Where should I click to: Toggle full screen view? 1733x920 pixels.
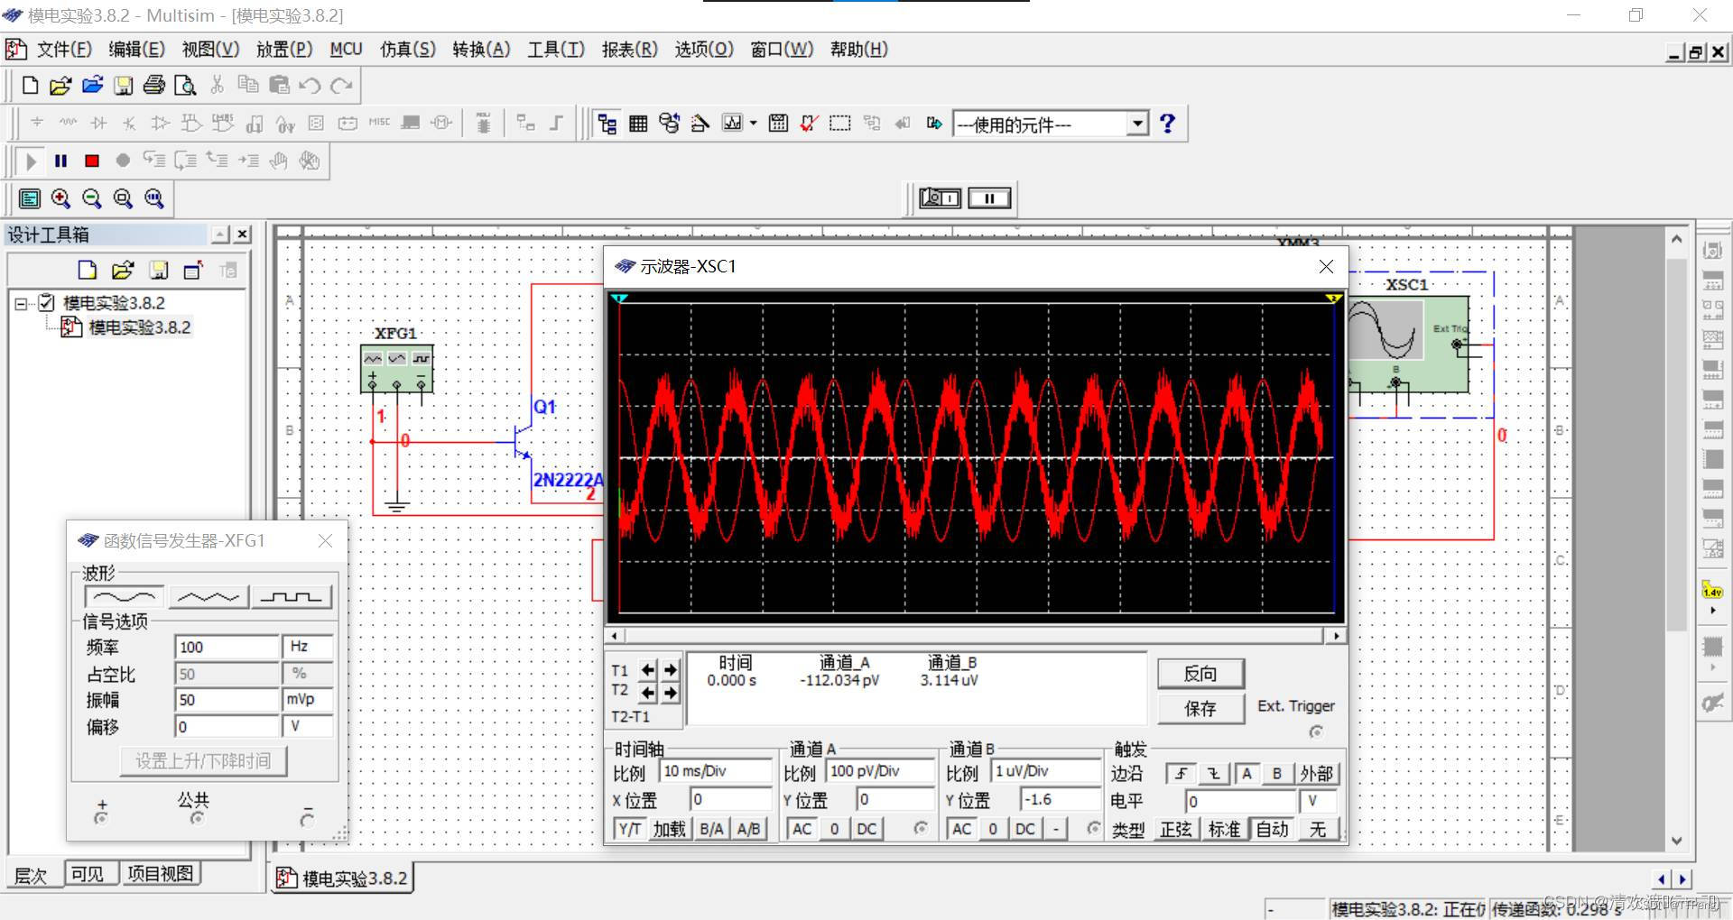pyautogui.click(x=30, y=198)
